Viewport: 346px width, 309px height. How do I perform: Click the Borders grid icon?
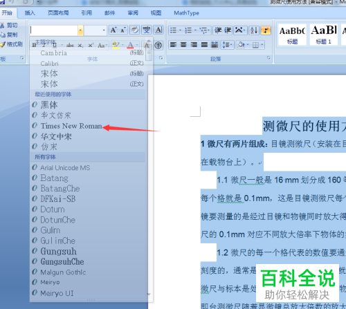(x=255, y=45)
